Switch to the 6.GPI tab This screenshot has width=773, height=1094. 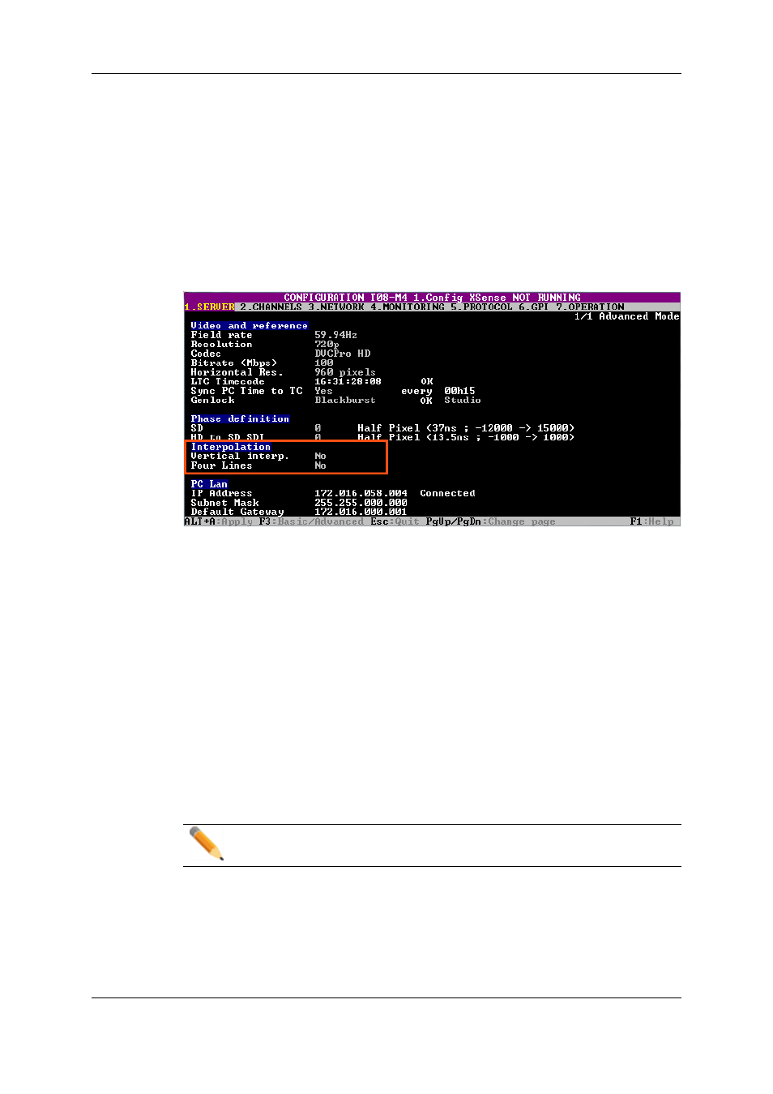[534, 307]
